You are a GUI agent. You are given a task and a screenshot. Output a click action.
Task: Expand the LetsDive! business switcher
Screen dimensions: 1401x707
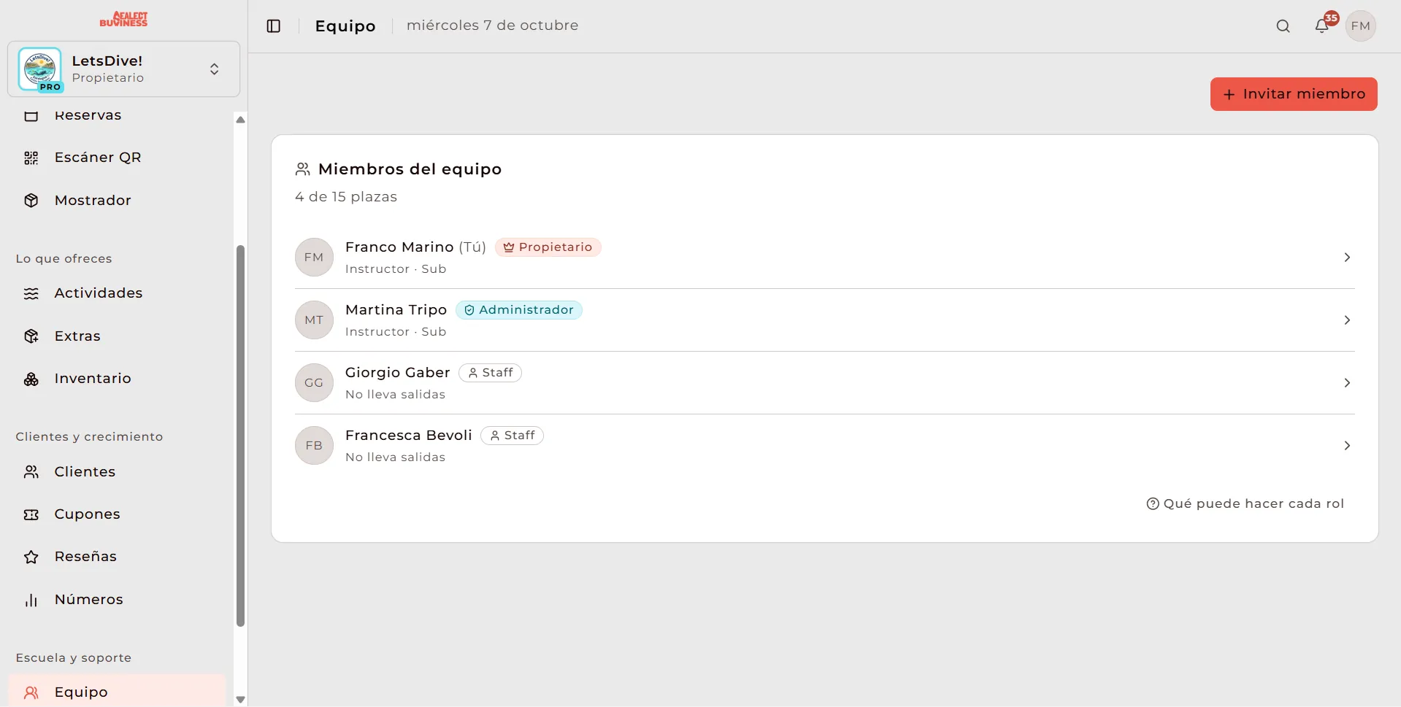(123, 69)
